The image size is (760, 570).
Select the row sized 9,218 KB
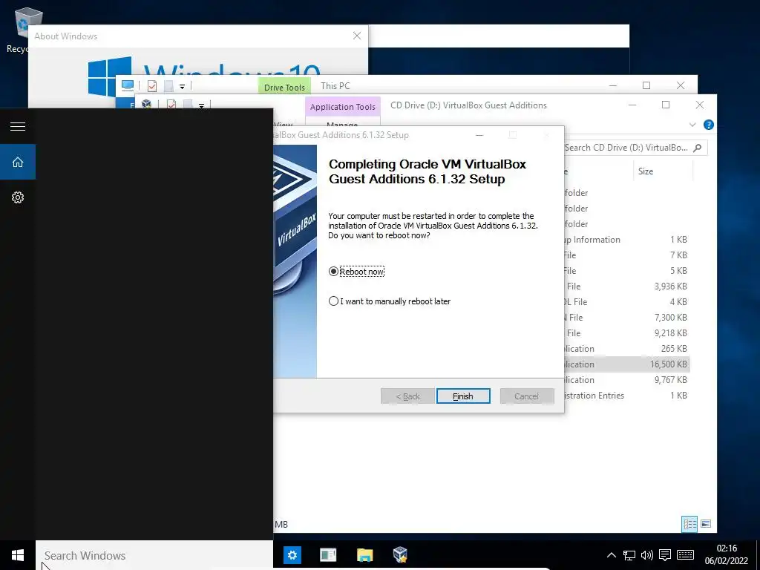[x=626, y=333]
